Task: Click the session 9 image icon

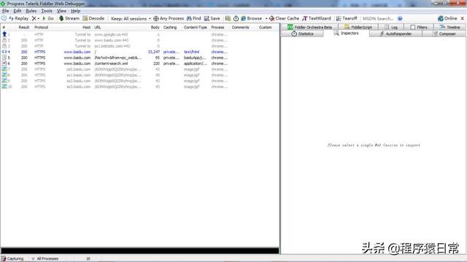Action: point(4,81)
